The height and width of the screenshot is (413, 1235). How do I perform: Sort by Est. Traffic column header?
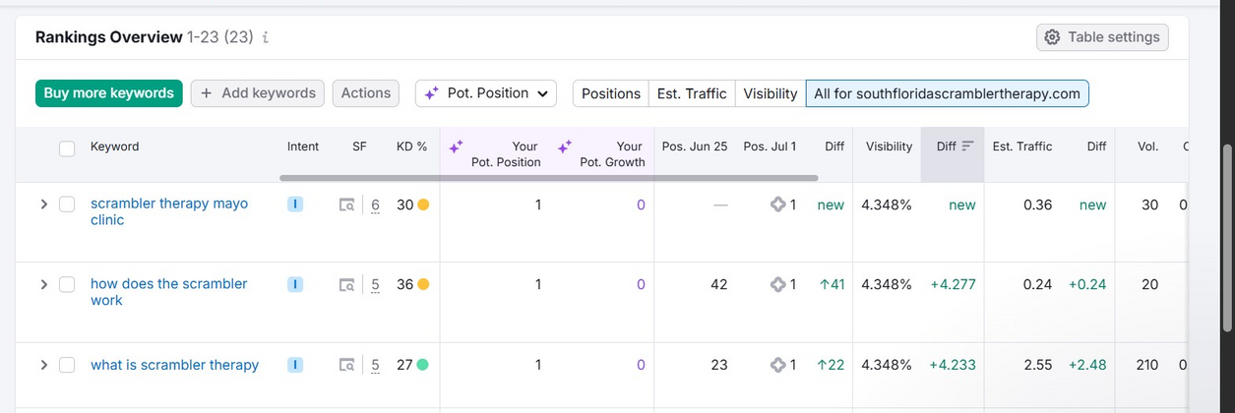click(1022, 147)
